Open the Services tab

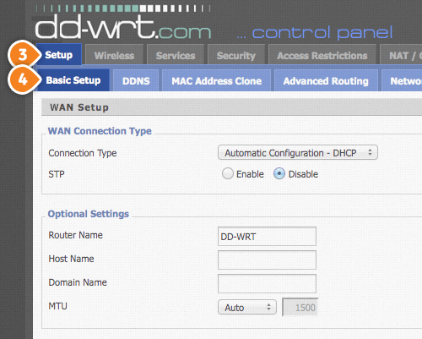click(176, 55)
